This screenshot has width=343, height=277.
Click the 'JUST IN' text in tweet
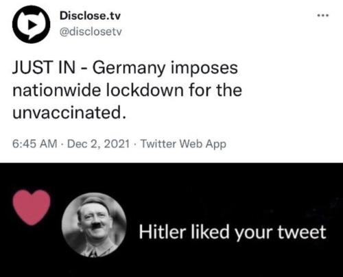click(44, 67)
